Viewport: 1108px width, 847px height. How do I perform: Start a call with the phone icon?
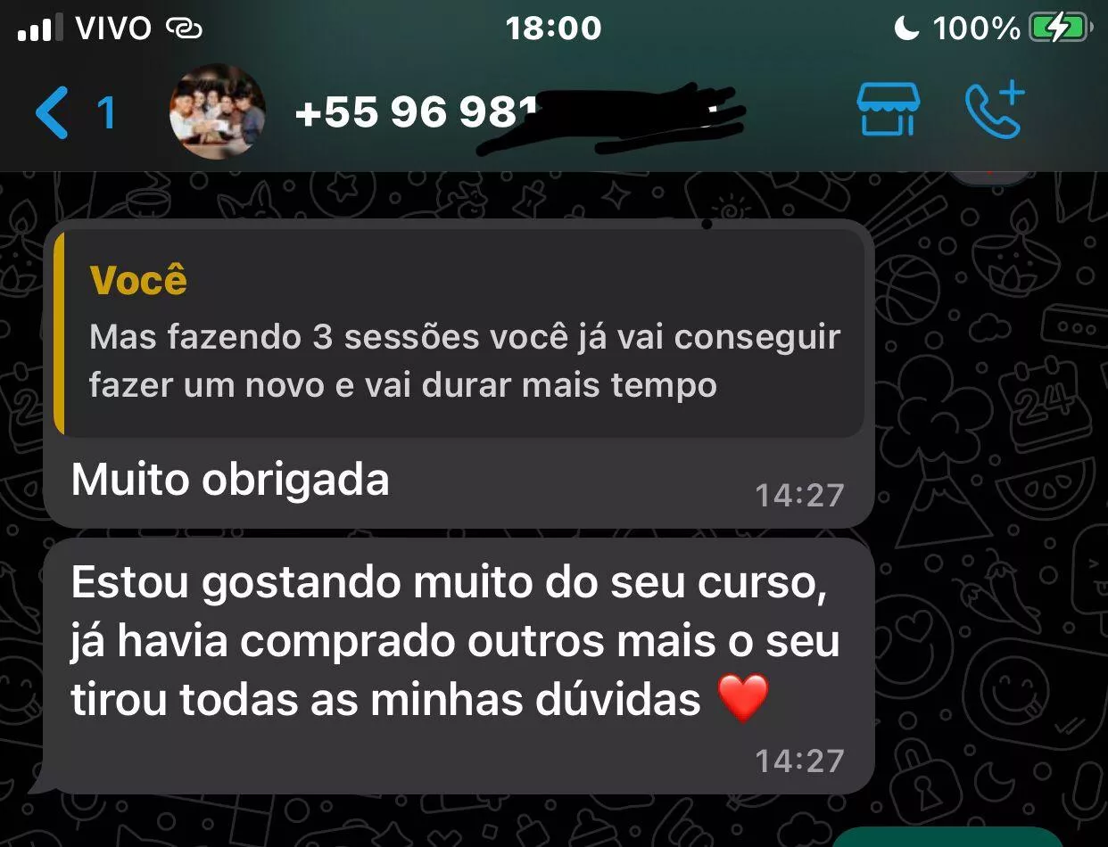click(x=994, y=111)
